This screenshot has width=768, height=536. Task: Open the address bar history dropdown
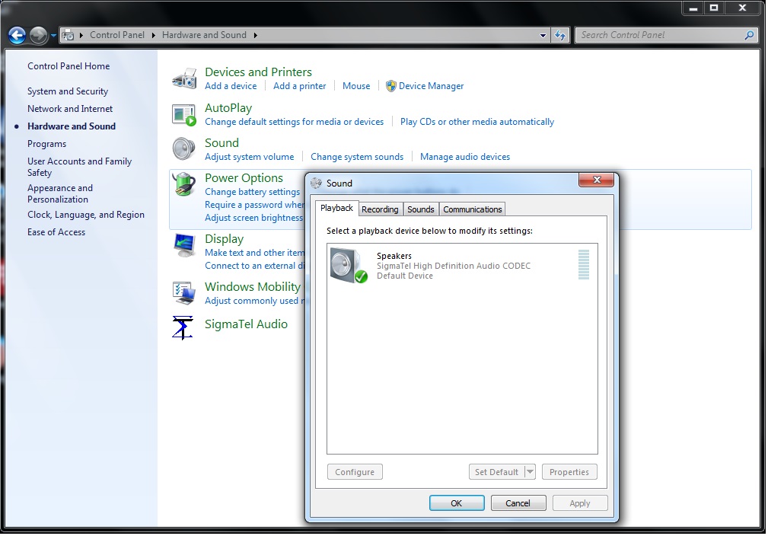coord(543,35)
